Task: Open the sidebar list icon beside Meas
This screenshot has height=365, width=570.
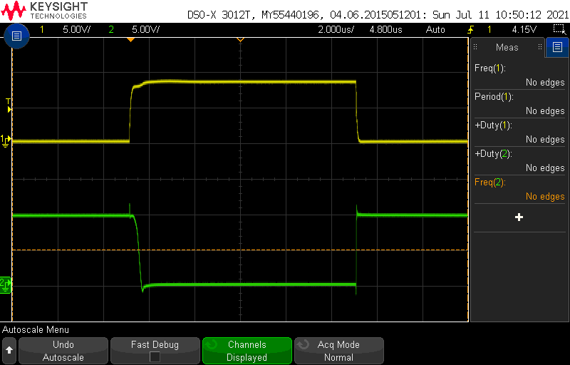Action: (x=556, y=48)
